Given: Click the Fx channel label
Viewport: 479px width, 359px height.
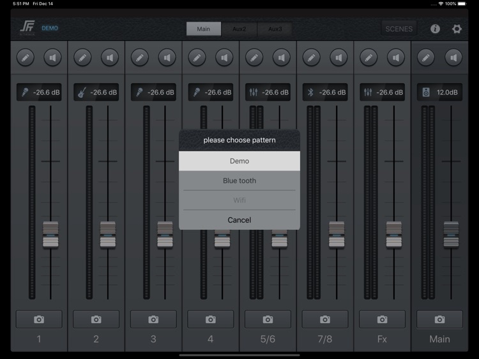Looking at the screenshot, I should click(382, 339).
